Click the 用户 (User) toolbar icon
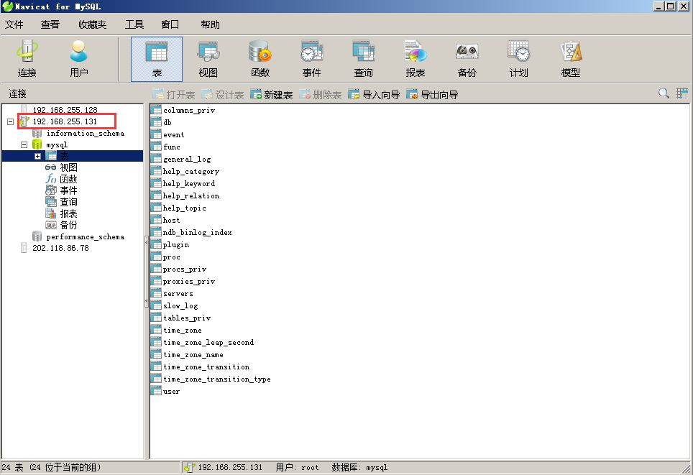The height and width of the screenshot is (475, 693). coord(79,59)
